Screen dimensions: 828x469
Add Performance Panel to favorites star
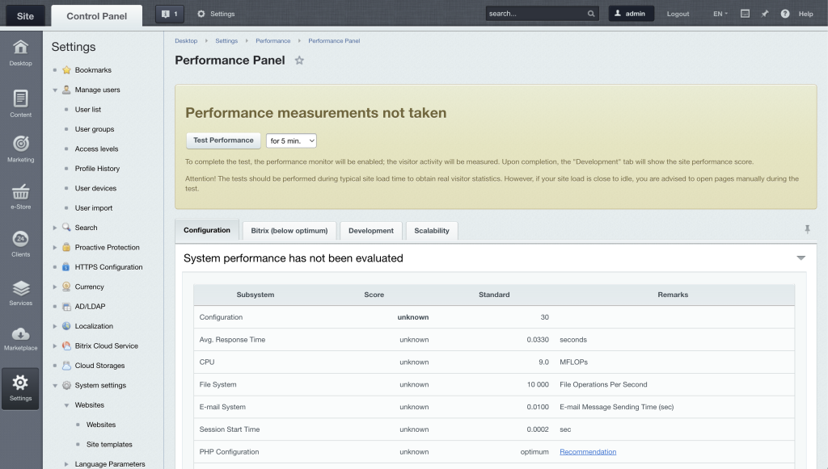point(299,60)
